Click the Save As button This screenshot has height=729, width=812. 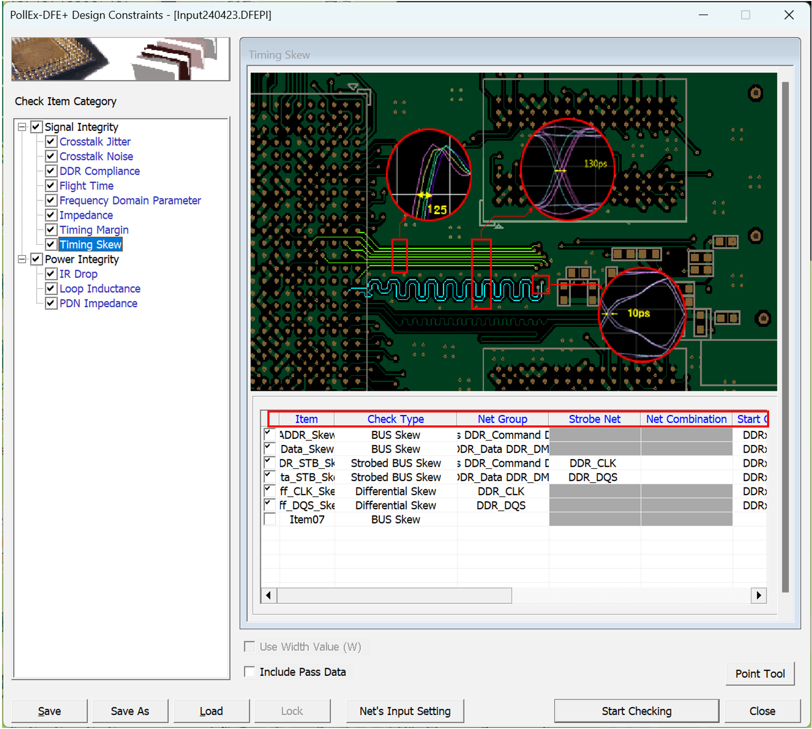pos(130,711)
